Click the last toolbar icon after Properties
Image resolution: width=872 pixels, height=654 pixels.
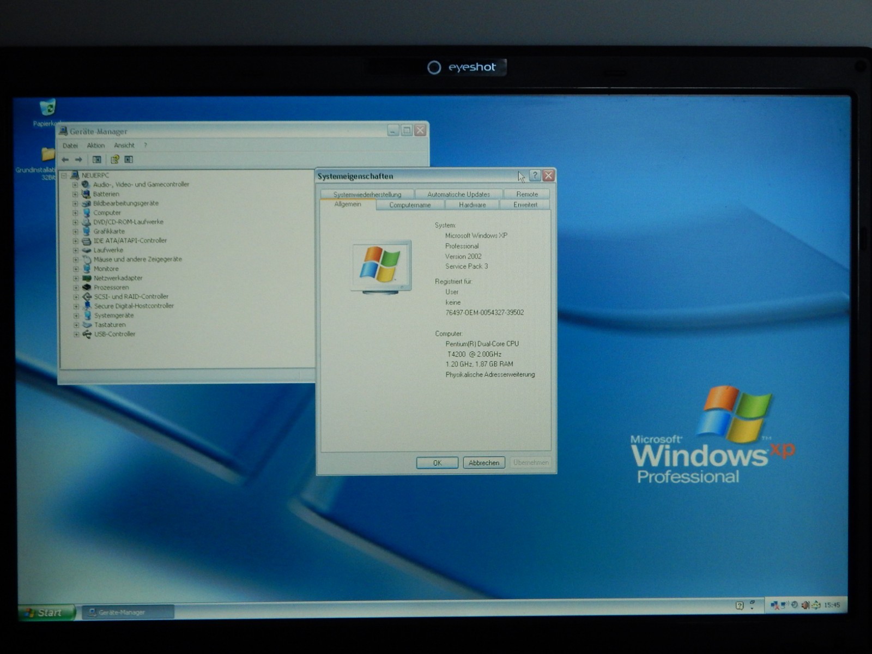point(129,160)
